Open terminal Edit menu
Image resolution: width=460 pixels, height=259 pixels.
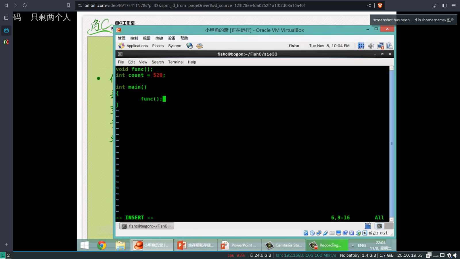click(x=131, y=62)
